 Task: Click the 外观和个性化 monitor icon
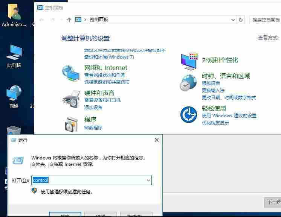(x=189, y=61)
